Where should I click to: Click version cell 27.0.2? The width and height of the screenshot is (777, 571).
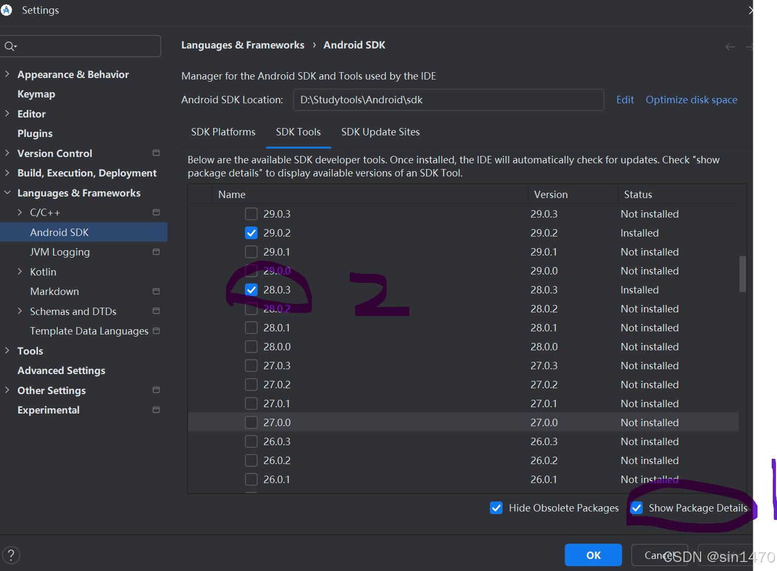(544, 385)
